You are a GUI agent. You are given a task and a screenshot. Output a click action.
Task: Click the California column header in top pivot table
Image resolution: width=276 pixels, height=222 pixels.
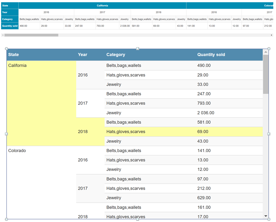pyautogui.click(x=102, y=5)
